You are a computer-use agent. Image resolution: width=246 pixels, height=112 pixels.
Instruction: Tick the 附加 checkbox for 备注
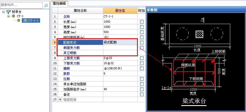142,95
